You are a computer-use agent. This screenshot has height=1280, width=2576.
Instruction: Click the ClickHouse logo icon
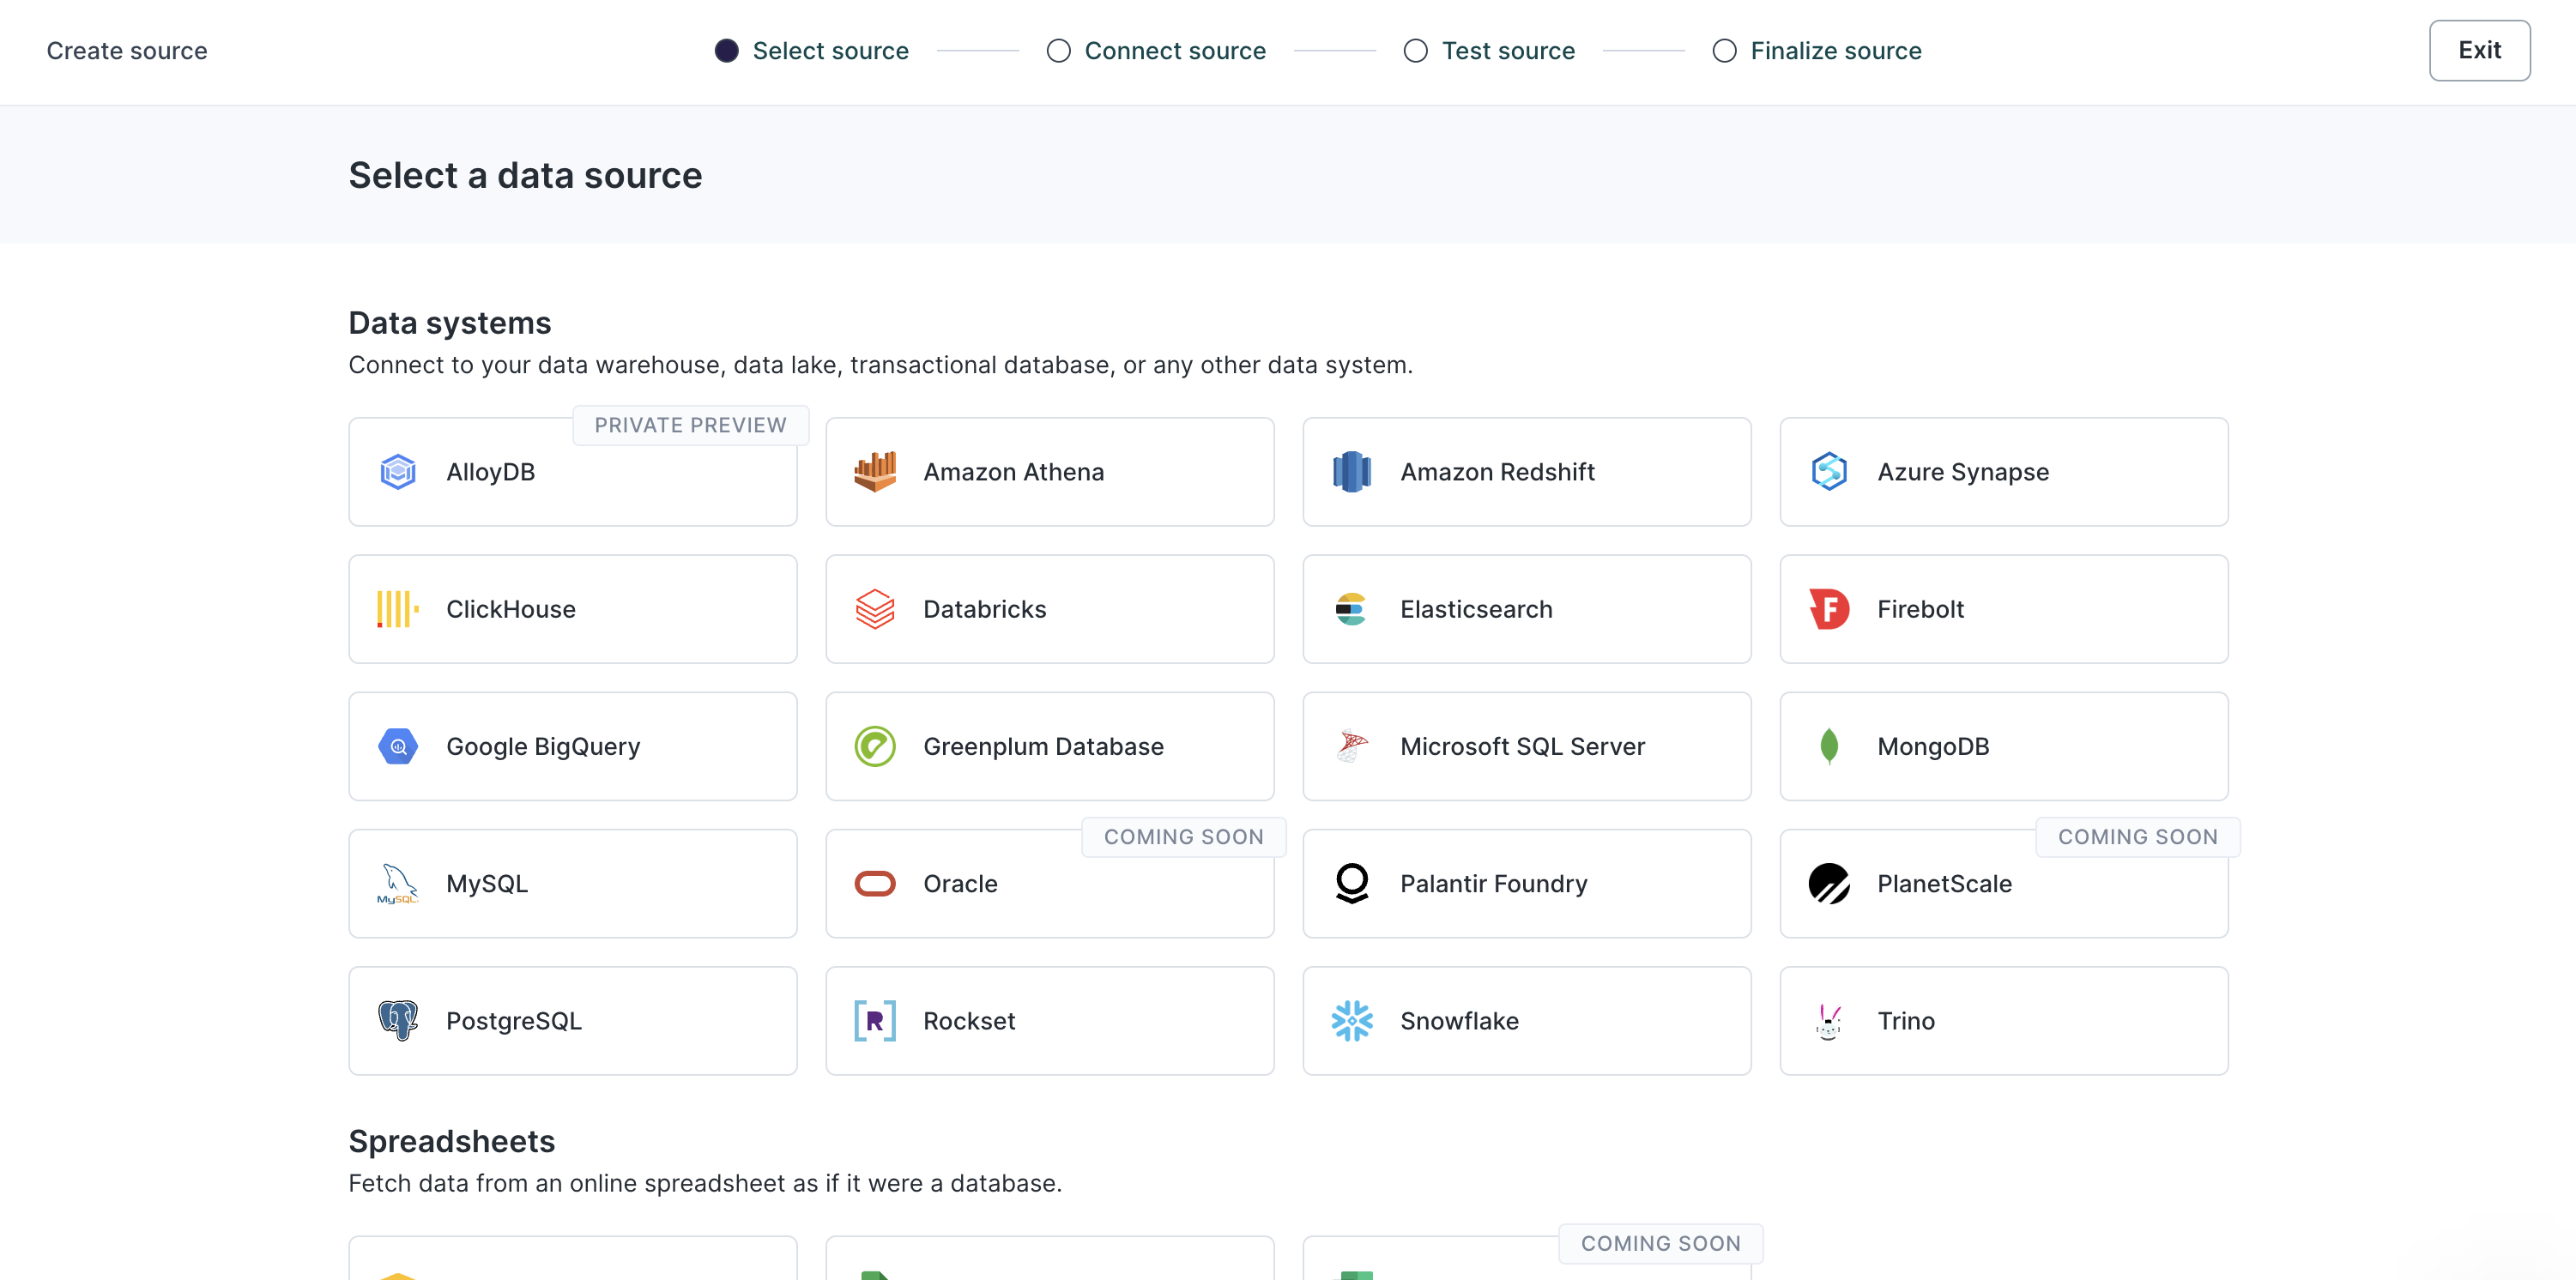(398, 609)
